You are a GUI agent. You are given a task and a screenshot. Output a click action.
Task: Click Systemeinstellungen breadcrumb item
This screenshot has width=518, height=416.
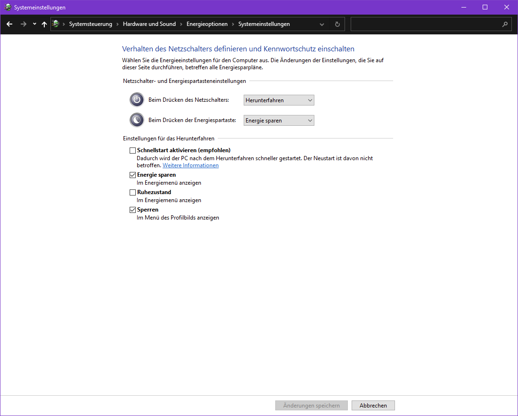pyautogui.click(x=264, y=24)
